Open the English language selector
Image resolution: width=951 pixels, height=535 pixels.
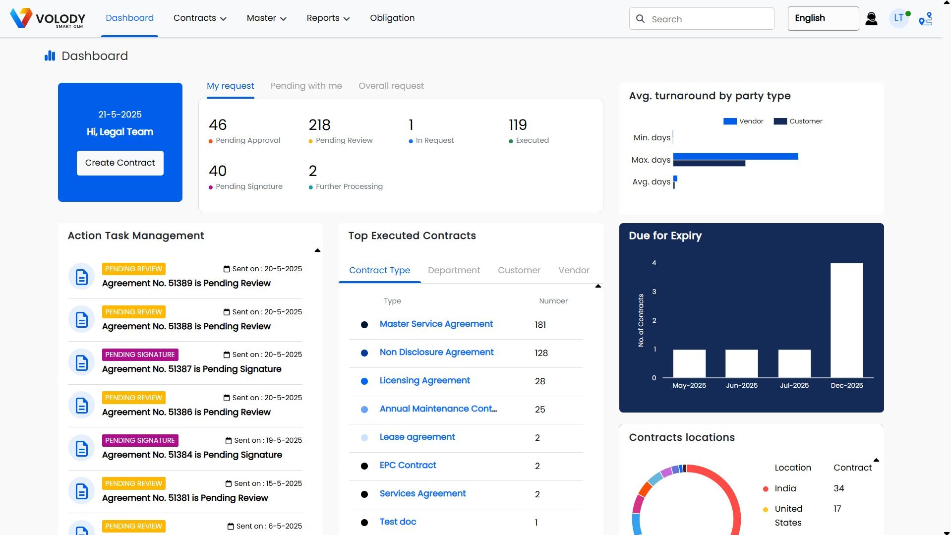pos(823,18)
